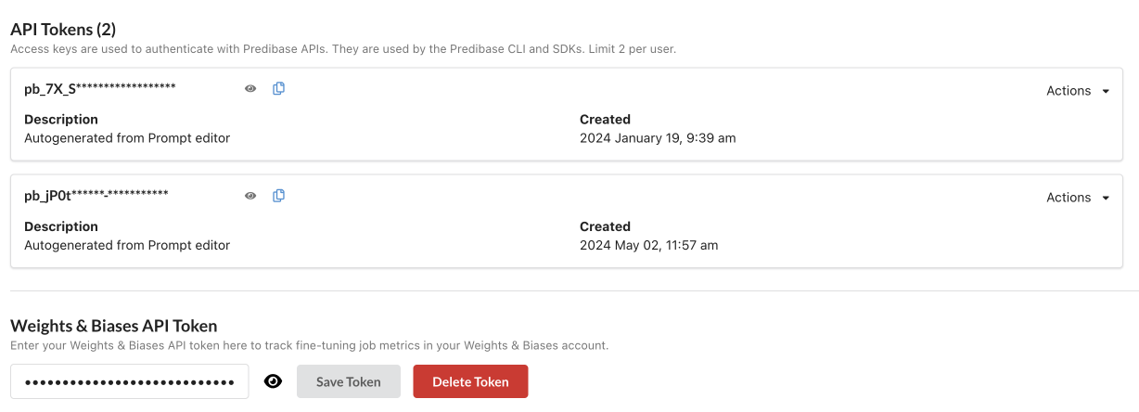Click the caret arrow beside second Actions

click(1106, 198)
